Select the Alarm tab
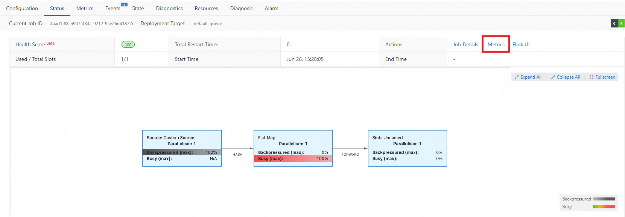The image size is (625, 217). point(271,8)
